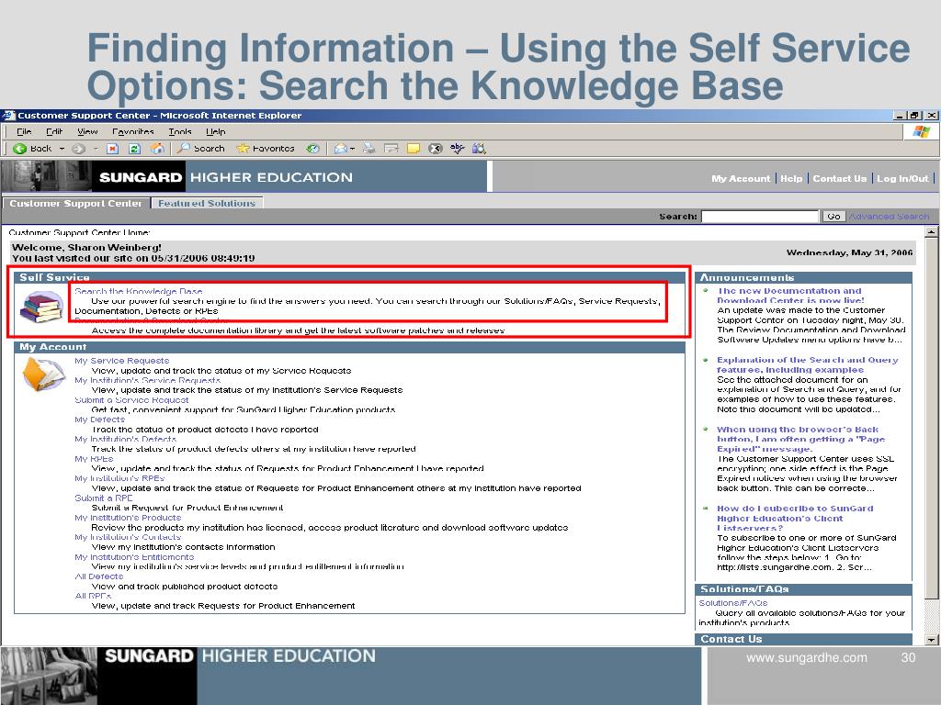
Task: Open the Edit menu
Action: tap(54, 131)
